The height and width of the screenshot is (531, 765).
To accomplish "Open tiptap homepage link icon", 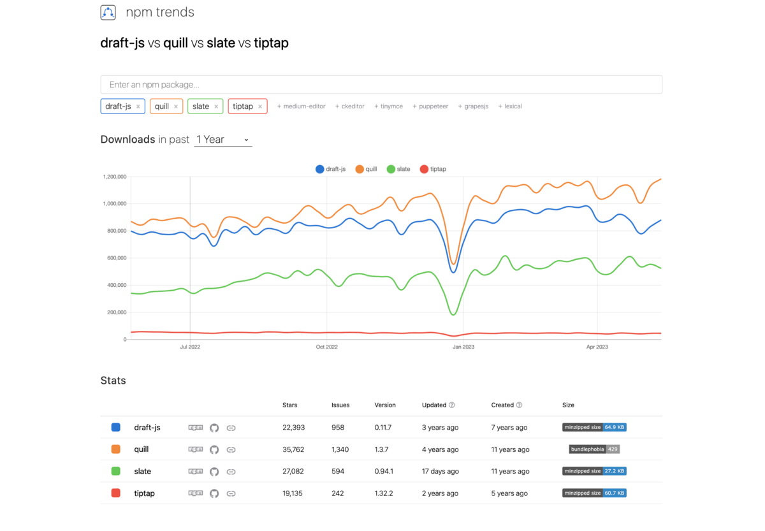I will click(x=231, y=493).
